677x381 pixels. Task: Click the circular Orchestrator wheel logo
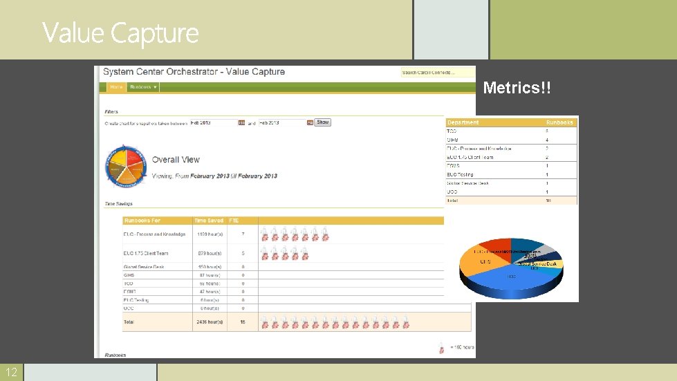[126, 167]
